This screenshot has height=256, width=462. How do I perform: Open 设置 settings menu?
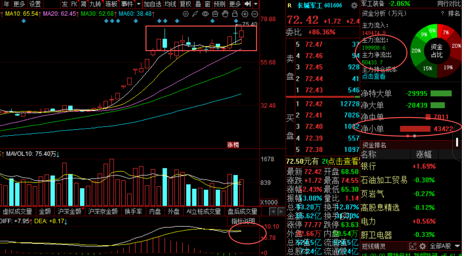pos(35,4)
